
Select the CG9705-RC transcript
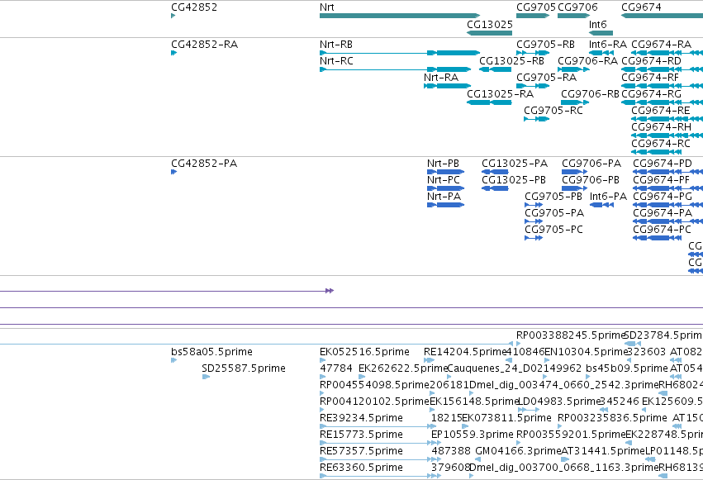click(537, 119)
